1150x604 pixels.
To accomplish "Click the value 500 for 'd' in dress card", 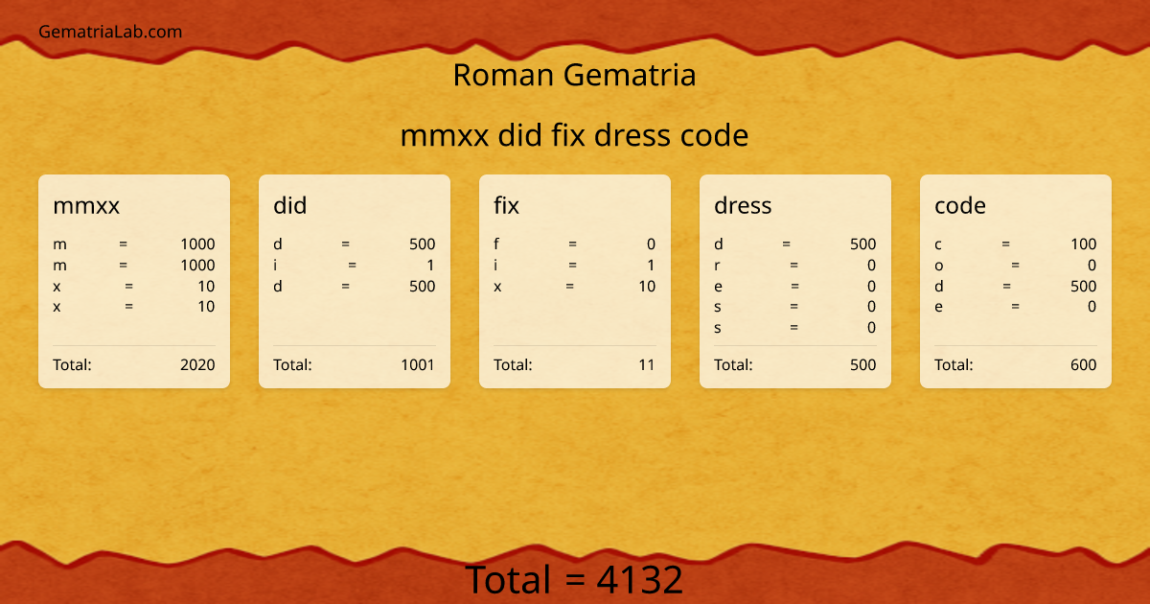I will coord(863,244).
